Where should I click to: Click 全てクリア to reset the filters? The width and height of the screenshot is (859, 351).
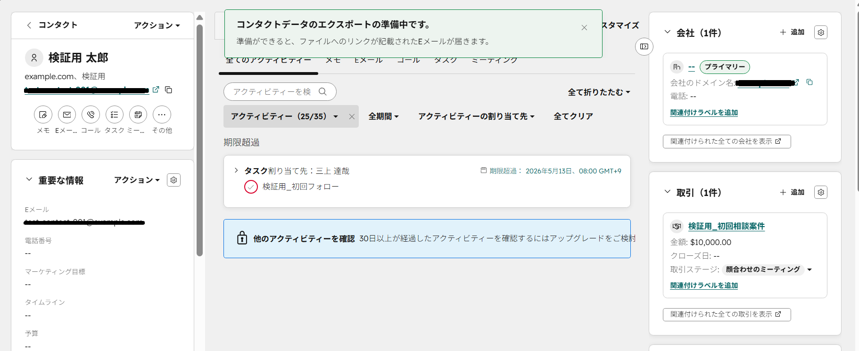pos(573,116)
